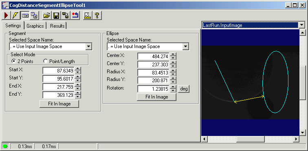Increase End X with up spinner
The height and width of the screenshot is (151, 308).
[x=78, y=85]
